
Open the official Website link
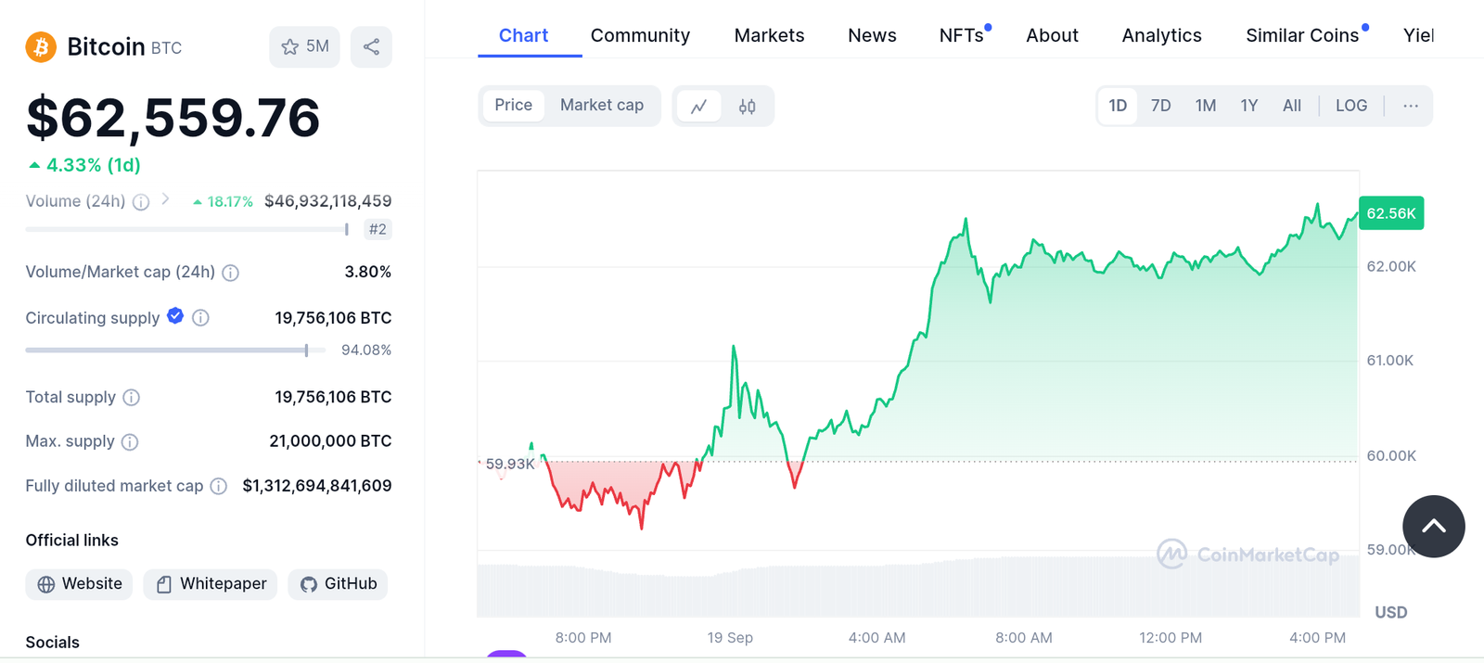coord(79,584)
